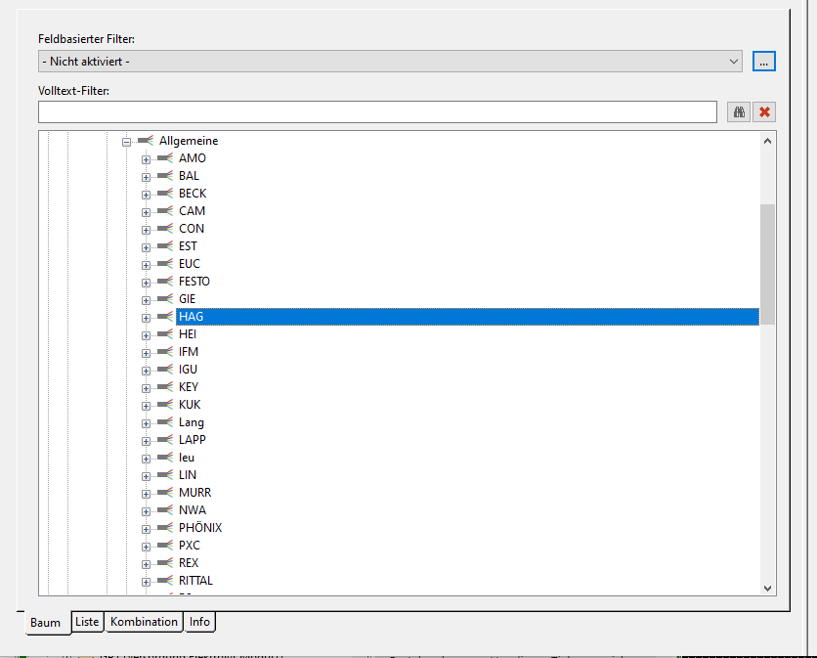
Task: Expand the FESTO node
Action: point(146,284)
